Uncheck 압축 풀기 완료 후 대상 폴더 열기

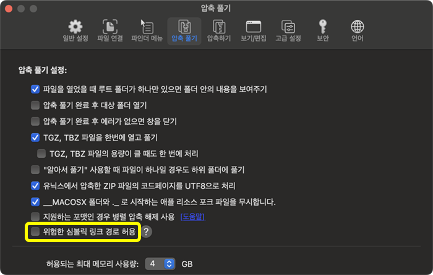(x=35, y=105)
